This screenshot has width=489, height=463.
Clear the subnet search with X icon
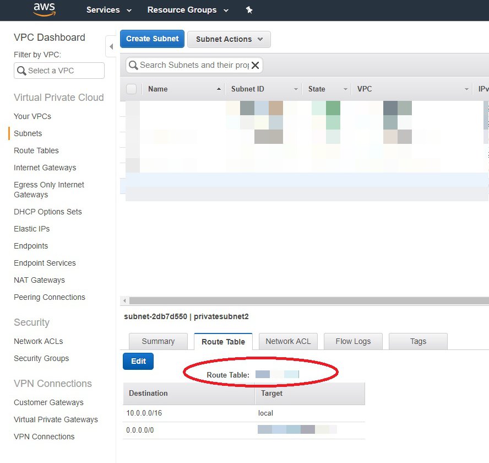[255, 65]
